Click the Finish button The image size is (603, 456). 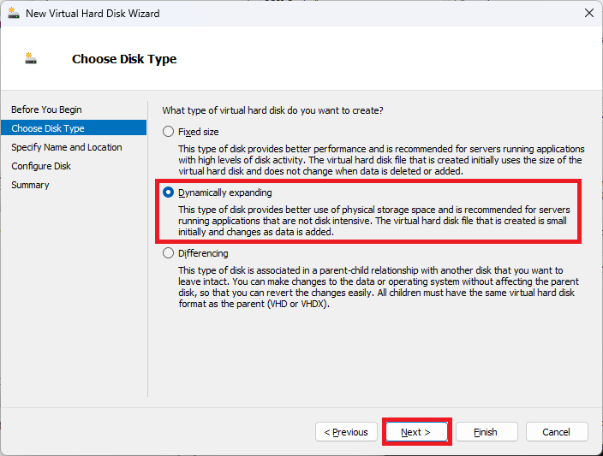tap(487, 432)
